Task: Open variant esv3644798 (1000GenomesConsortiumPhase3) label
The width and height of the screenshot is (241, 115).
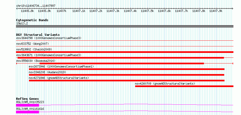Action: click(49, 38)
